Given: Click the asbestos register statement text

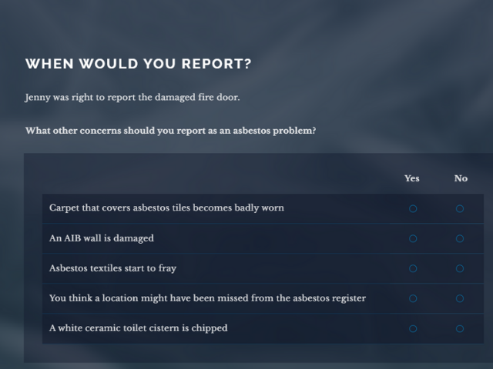Looking at the screenshot, I should tap(207, 298).
